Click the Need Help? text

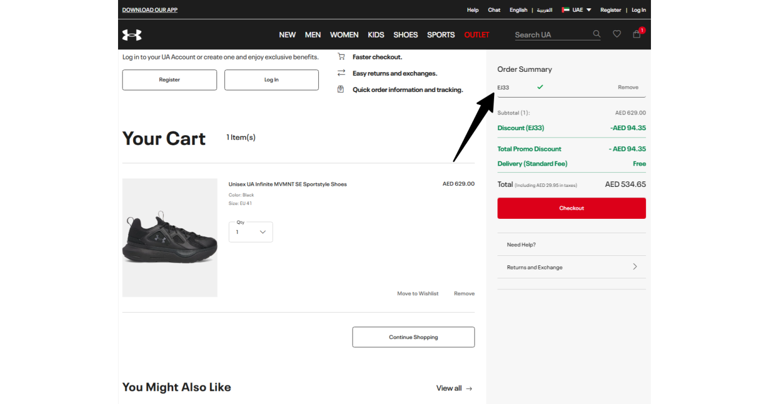point(521,245)
